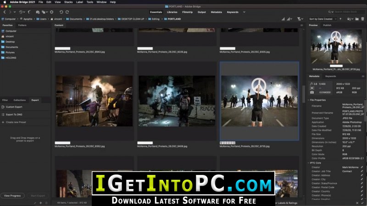Open the Output workspace
Viewport: 367px width, 206px height.
pos(201,12)
